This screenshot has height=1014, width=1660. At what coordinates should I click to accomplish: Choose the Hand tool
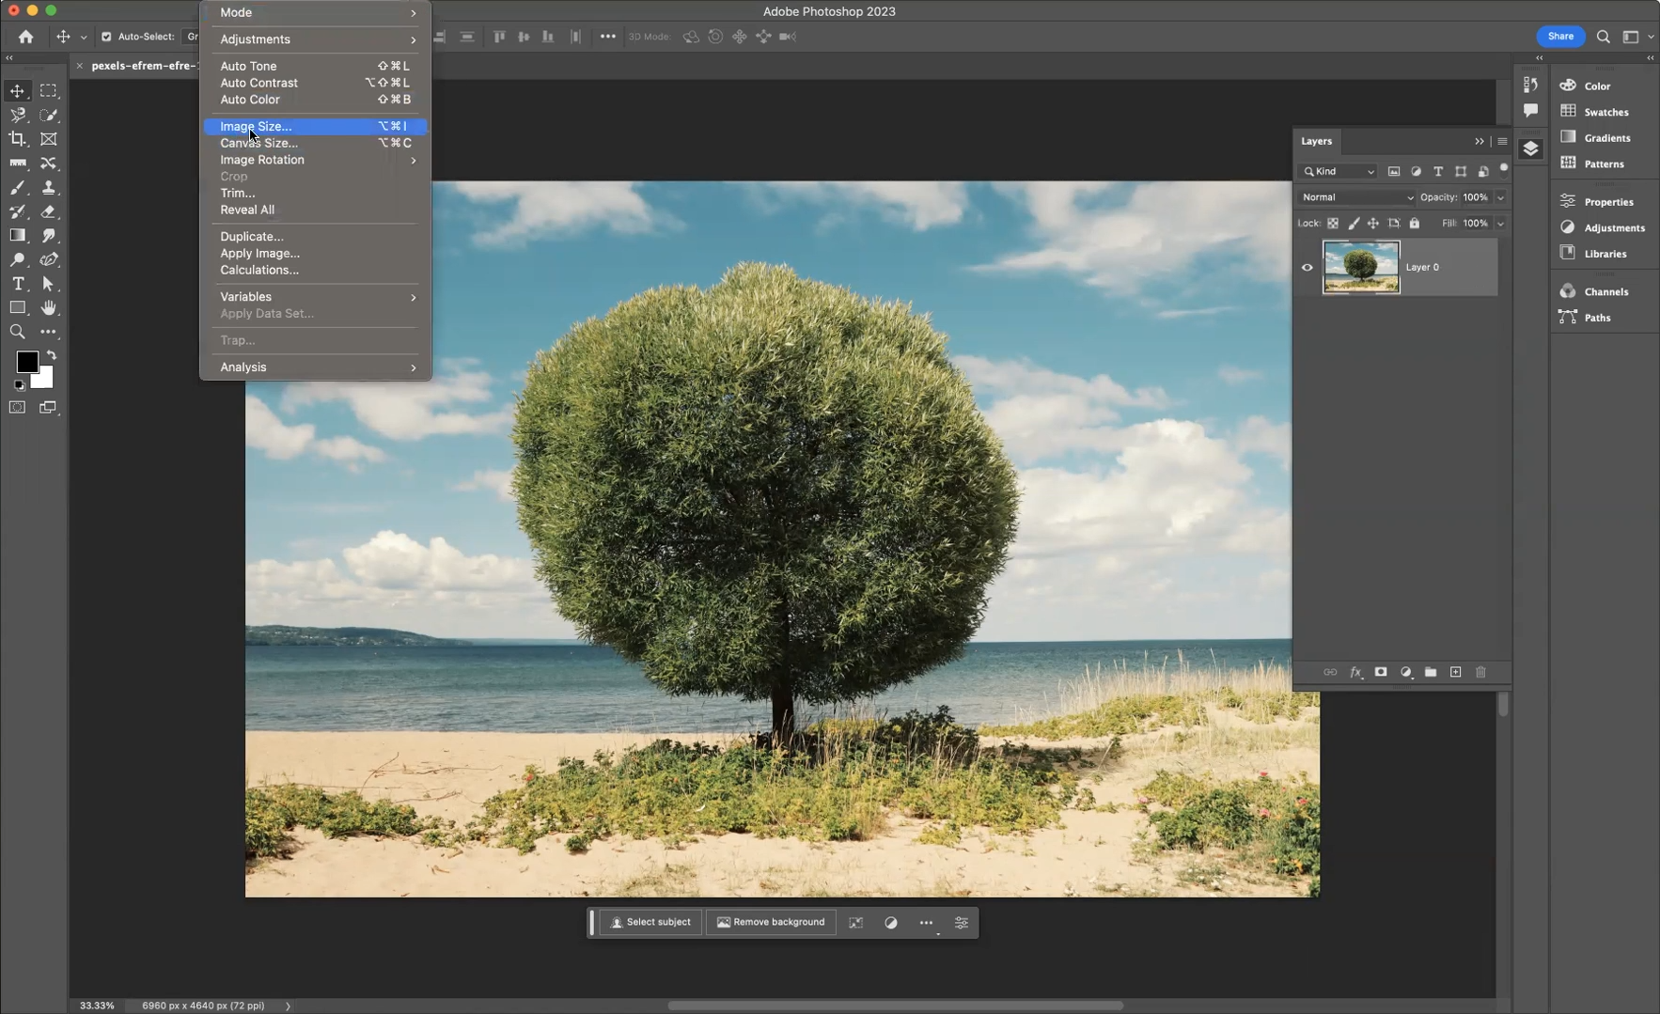(49, 308)
